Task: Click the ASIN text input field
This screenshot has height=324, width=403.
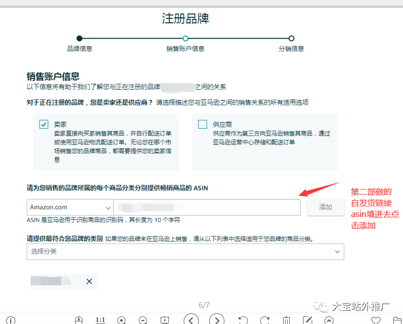Action: click(x=207, y=207)
